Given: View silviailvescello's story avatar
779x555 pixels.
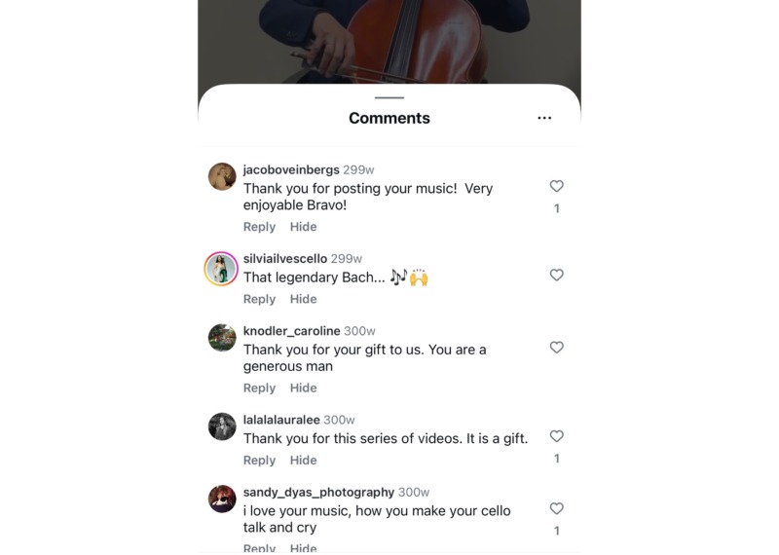Looking at the screenshot, I should click(x=222, y=268).
